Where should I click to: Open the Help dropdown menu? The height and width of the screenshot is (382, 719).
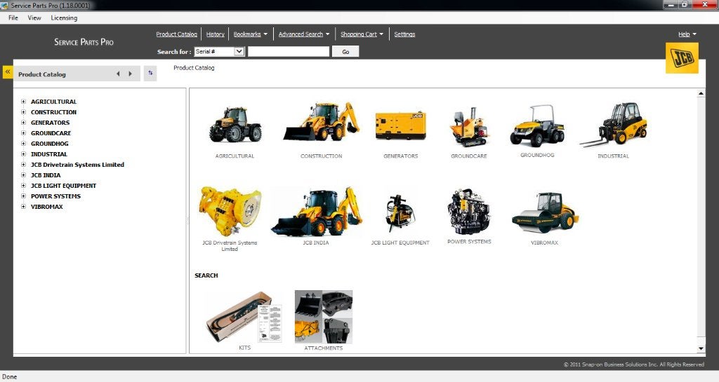(687, 34)
